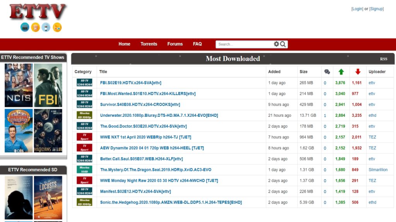Sort by seeders green up arrow
The width and height of the screenshot is (396, 222).
tap(341, 72)
